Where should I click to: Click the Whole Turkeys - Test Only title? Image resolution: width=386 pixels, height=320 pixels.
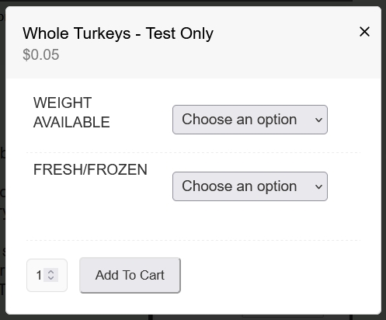coord(118,33)
